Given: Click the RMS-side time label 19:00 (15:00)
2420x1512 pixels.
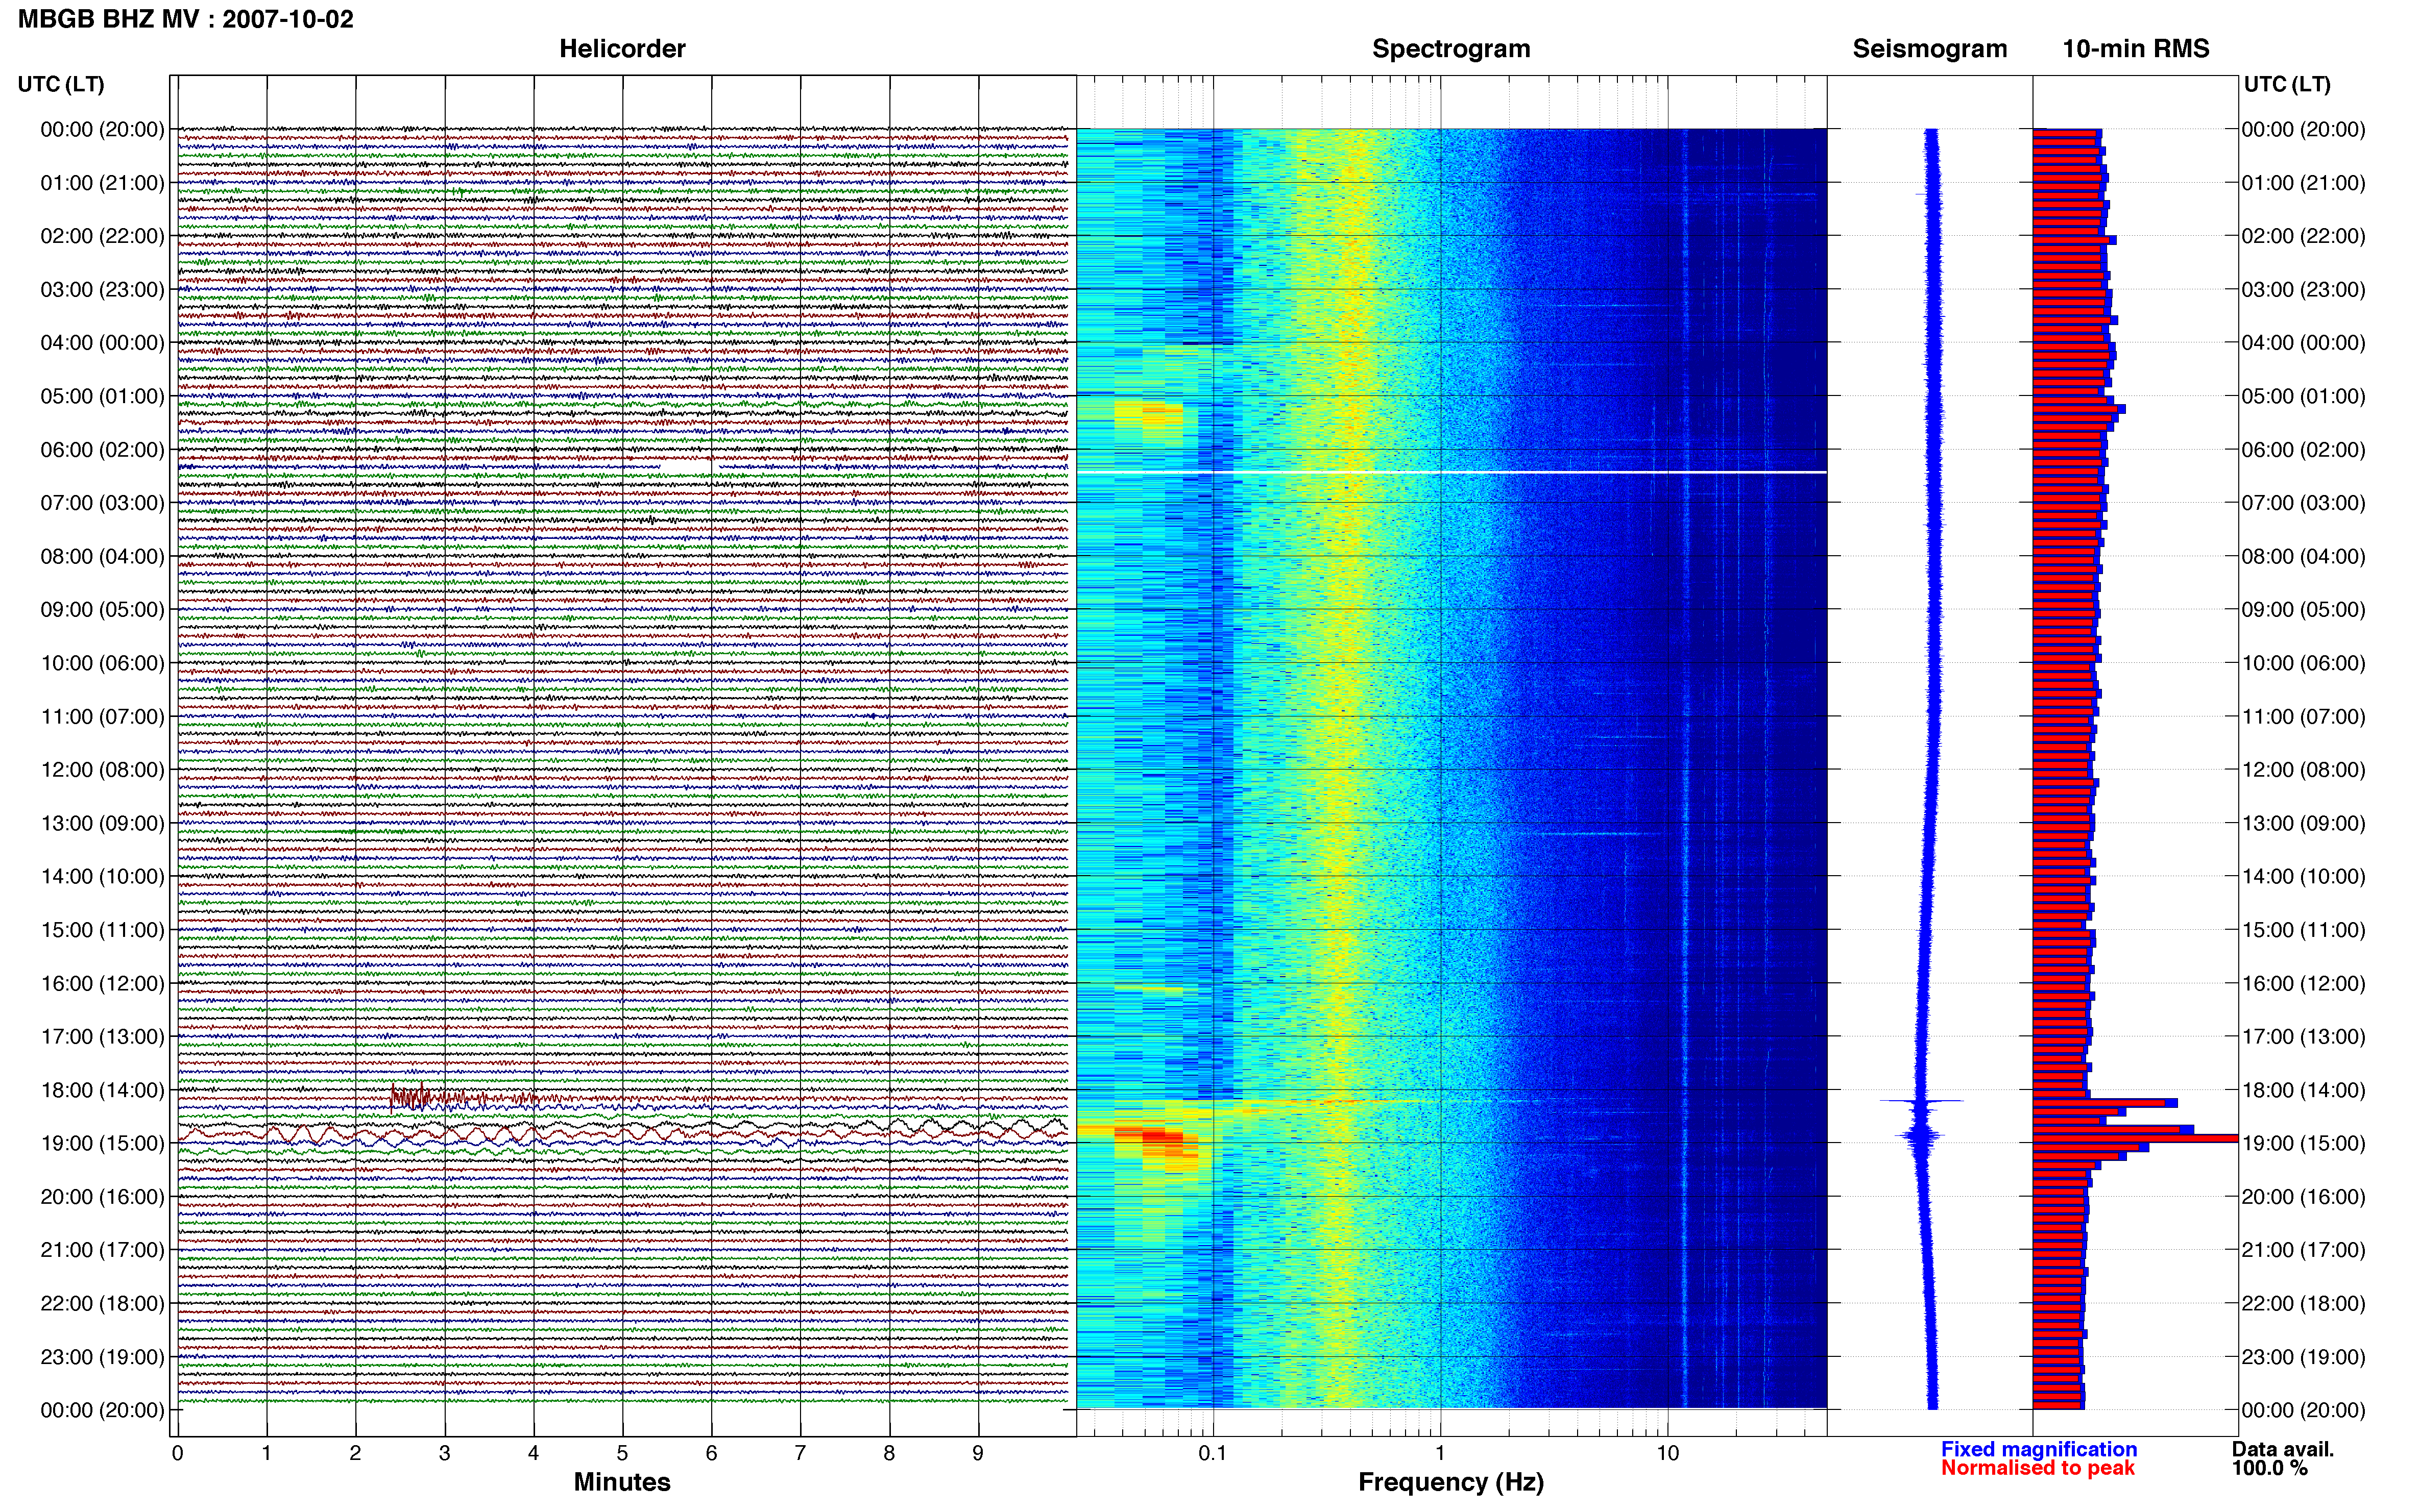Looking at the screenshot, I should pyautogui.click(x=2303, y=1144).
